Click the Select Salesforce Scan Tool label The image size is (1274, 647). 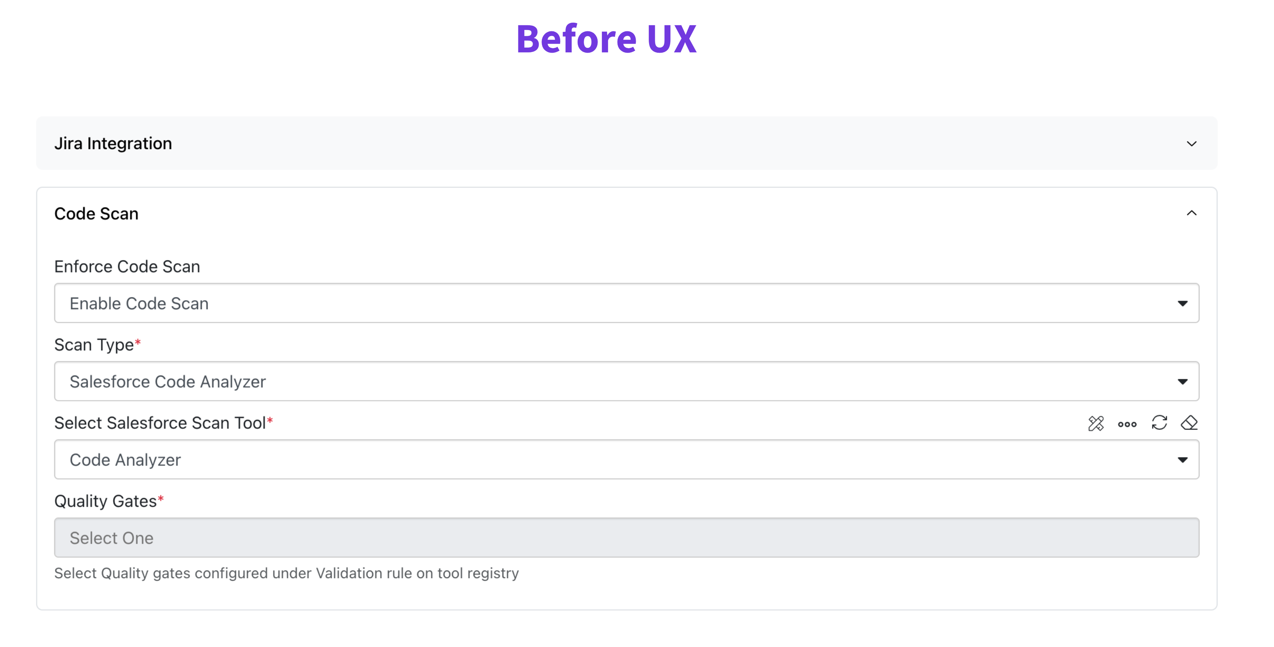click(x=160, y=423)
